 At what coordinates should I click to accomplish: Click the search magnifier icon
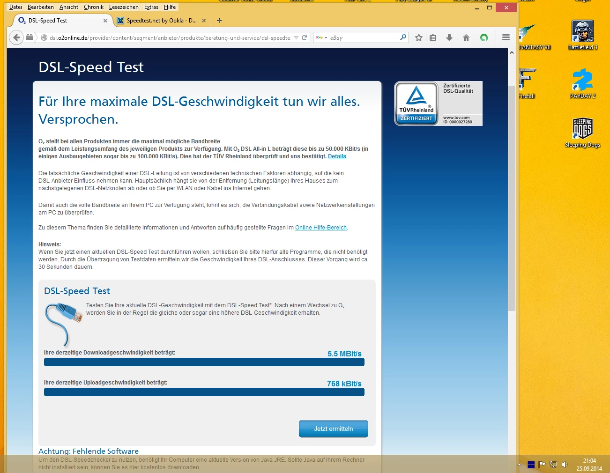point(403,37)
